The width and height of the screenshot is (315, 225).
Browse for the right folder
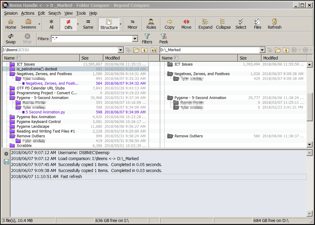pyautogui.click(x=278, y=50)
